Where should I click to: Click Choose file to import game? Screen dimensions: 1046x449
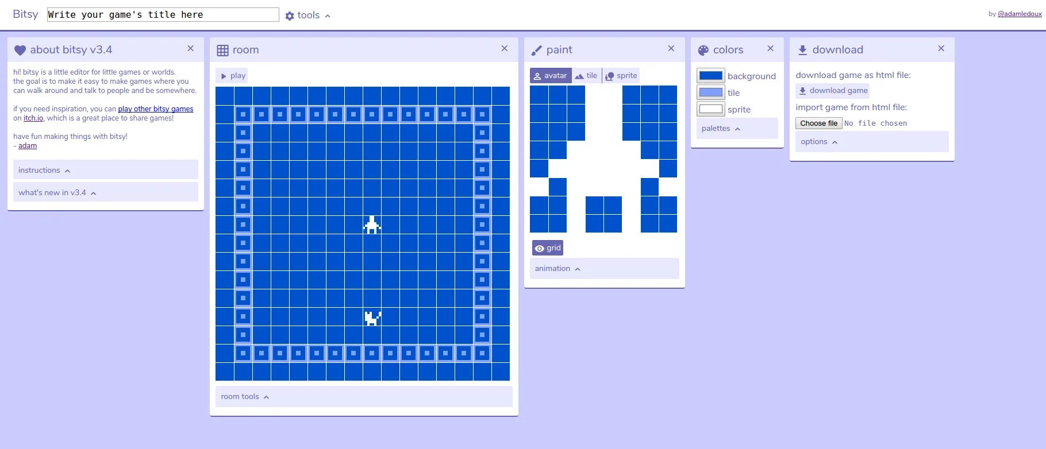tap(819, 123)
